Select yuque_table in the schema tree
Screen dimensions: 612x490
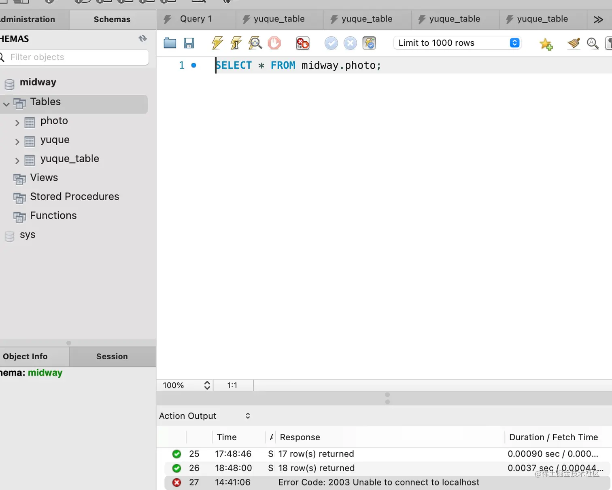pyautogui.click(x=70, y=159)
